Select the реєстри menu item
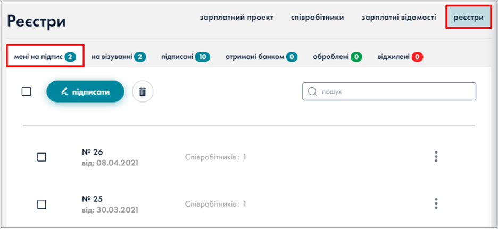Screen dimensions: 498x229 tap(468, 18)
